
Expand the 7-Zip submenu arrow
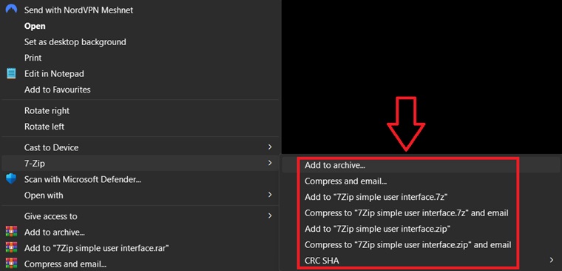[x=270, y=163]
